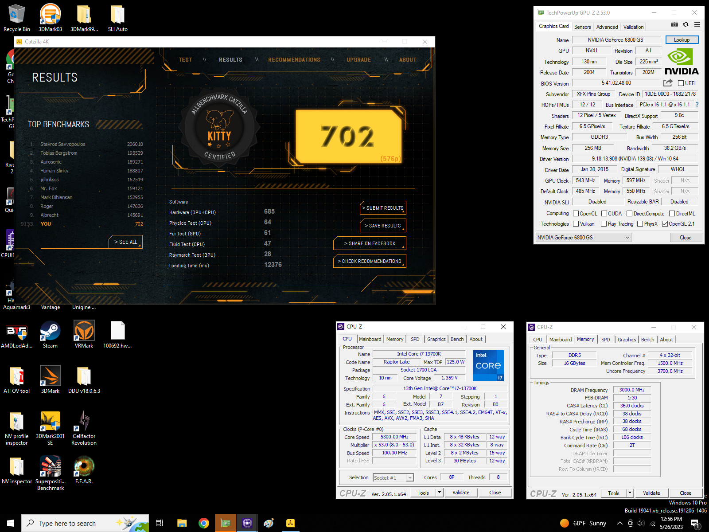Screen dimensions: 709x532
Task: Click the Bus Interface question mark
Action: coord(697,105)
